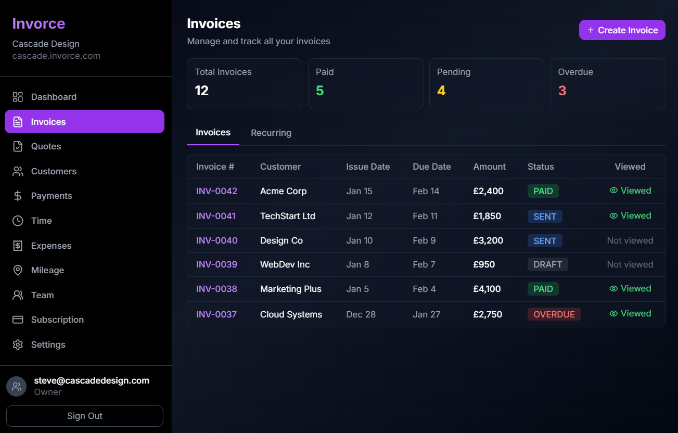Open the Subscription card icon

(x=17, y=320)
